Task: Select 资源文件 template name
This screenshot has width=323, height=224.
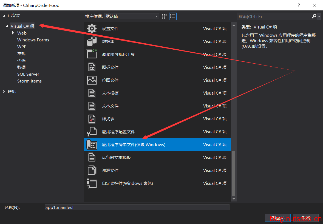Action: pyautogui.click(x=110, y=171)
